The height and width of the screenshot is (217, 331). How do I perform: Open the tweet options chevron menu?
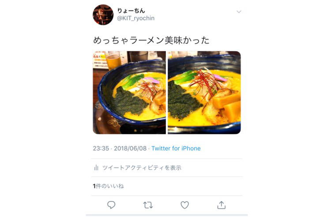coord(239,11)
